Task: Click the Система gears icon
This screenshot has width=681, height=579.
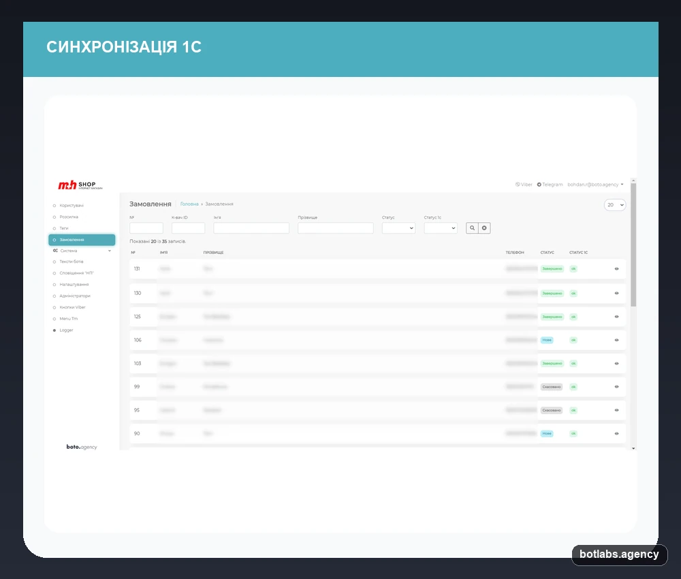Action: (55, 251)
